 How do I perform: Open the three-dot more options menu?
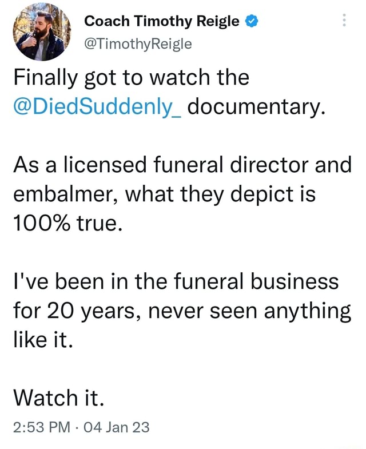point(344,21)
